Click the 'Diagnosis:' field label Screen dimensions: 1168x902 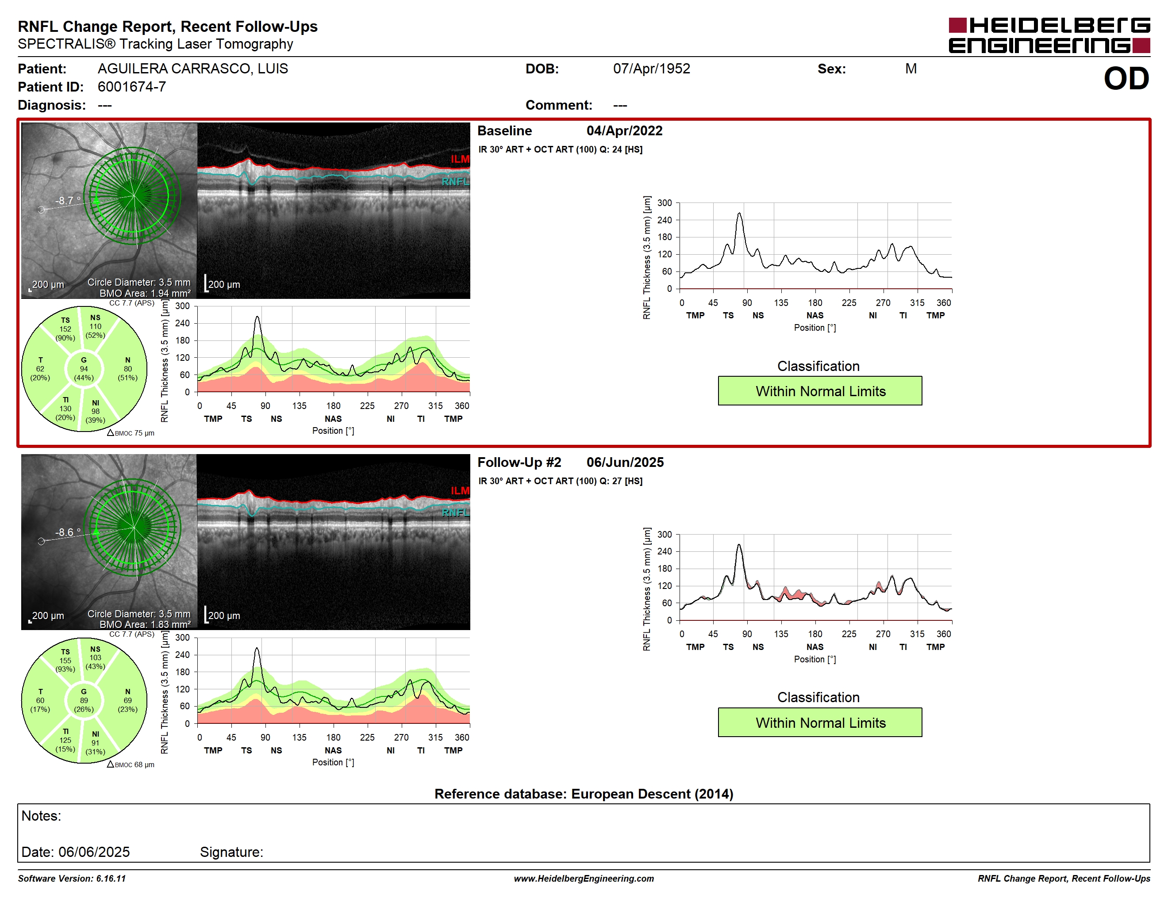click(52, 105)
